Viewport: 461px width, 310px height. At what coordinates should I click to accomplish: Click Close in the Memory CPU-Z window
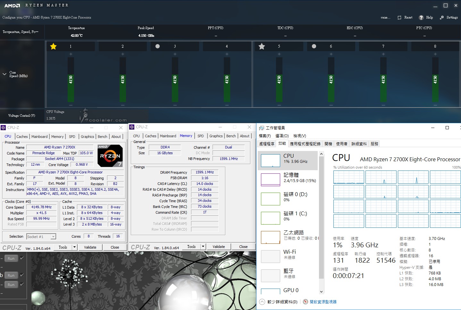(x=243, y=247)
